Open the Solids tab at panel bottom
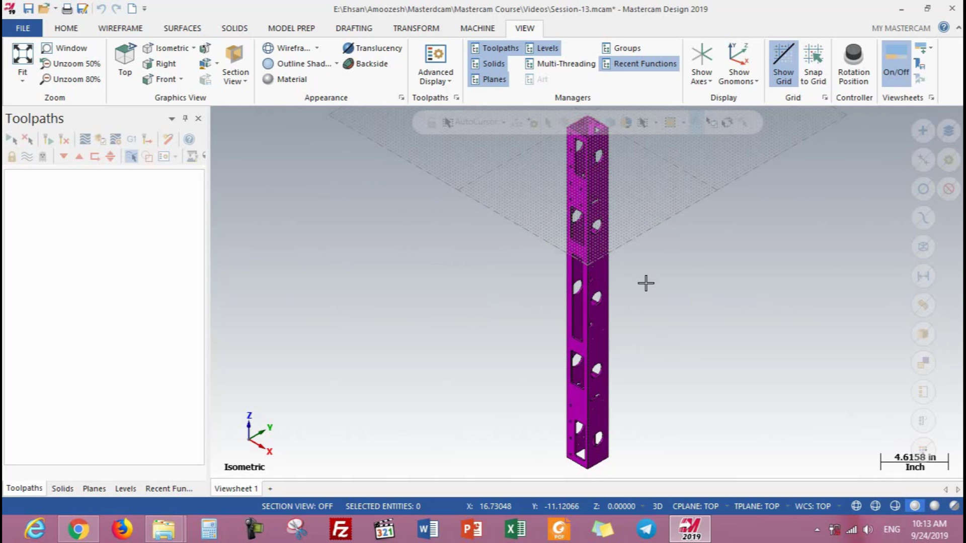This screenshot has width=966, height=543. [x=62, y=489]
